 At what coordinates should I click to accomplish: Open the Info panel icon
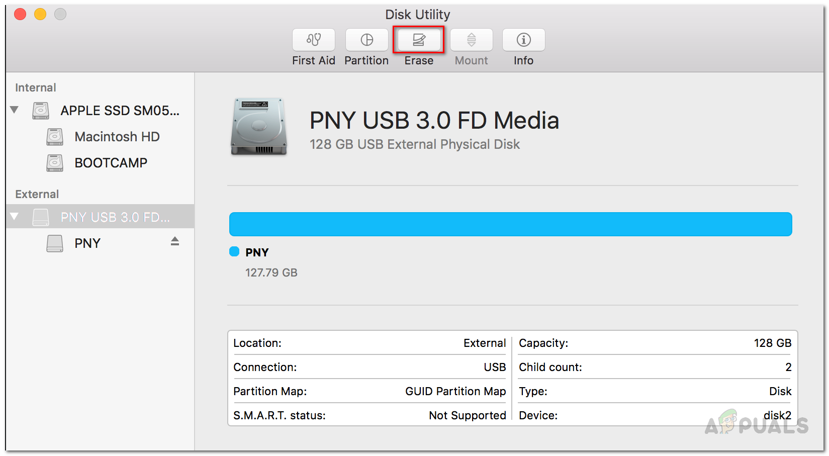tap(523, 40)
